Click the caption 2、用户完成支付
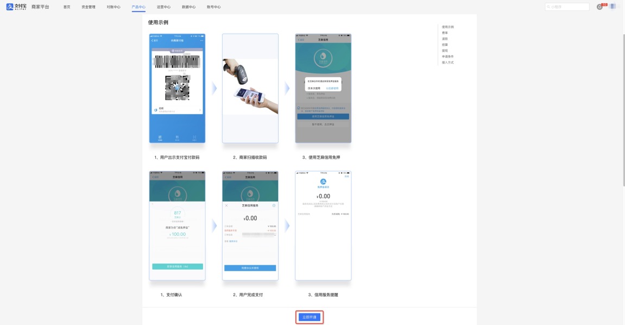625x325 pixels. (x=248, y=295)
